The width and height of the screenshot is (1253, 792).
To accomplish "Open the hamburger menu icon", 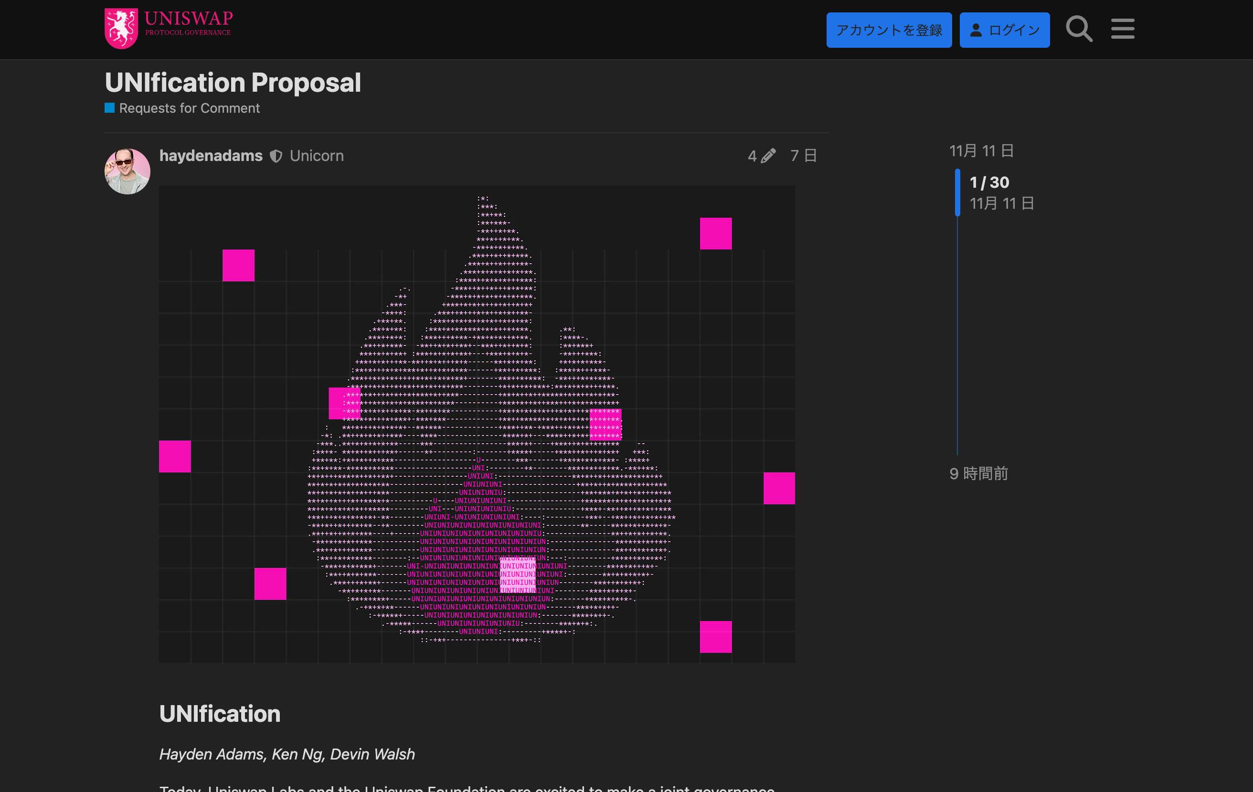I will click(x=1122, y=29).
